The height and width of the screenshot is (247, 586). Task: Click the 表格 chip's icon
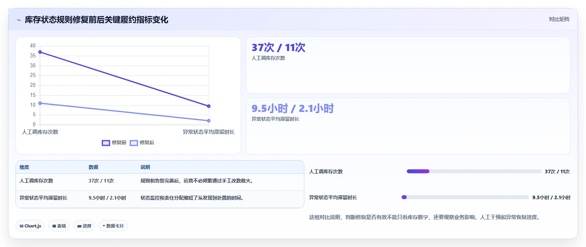tap(54, 226)
